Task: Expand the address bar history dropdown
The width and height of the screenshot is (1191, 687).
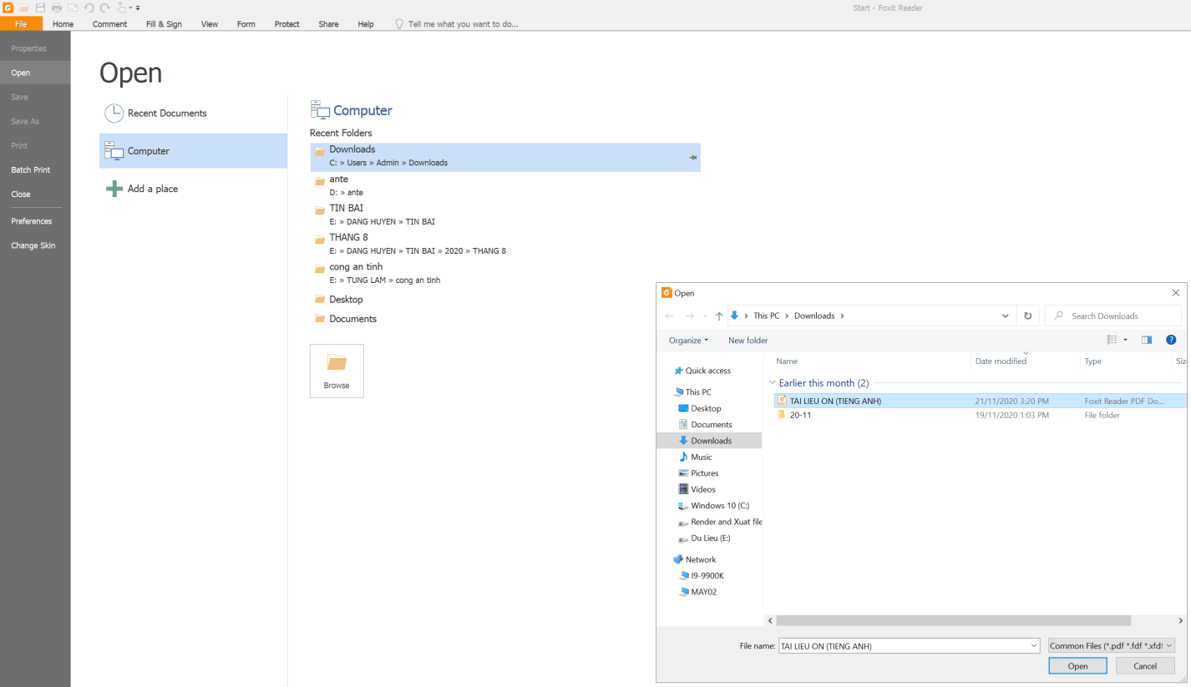Action: pyautogui.click(x=1006, y=316)
